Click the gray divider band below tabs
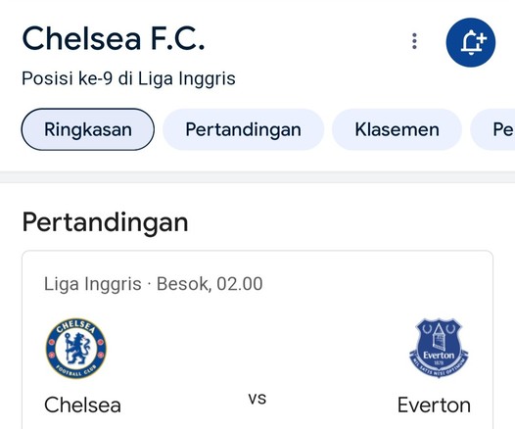 click(x=257, y=177)
